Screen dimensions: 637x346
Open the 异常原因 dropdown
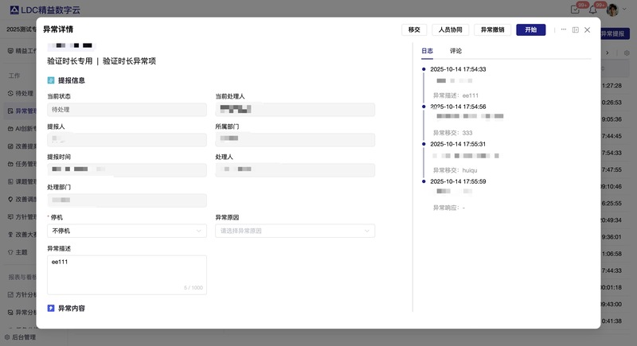295,231
